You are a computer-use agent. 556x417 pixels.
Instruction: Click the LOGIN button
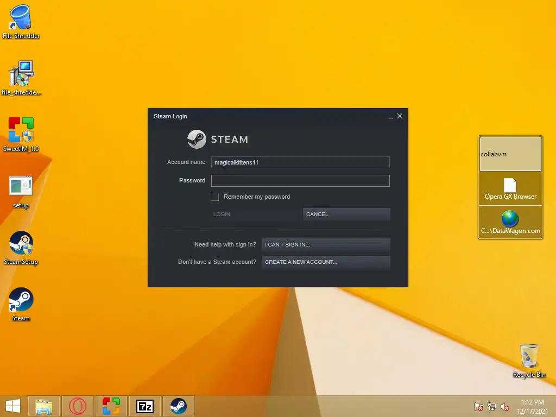[x=255, y=214]
